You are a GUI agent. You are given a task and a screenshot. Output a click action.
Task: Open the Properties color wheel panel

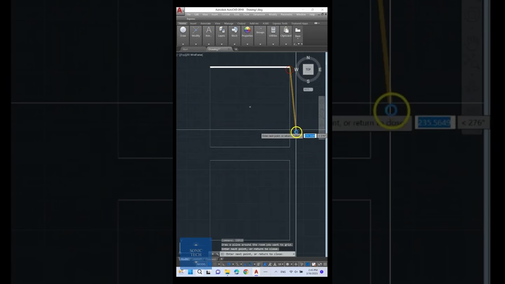247,32
